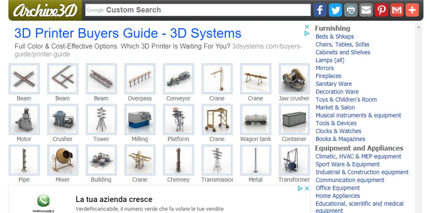
Task: Click the page vertical scrollbar
Action: [419, 118]
